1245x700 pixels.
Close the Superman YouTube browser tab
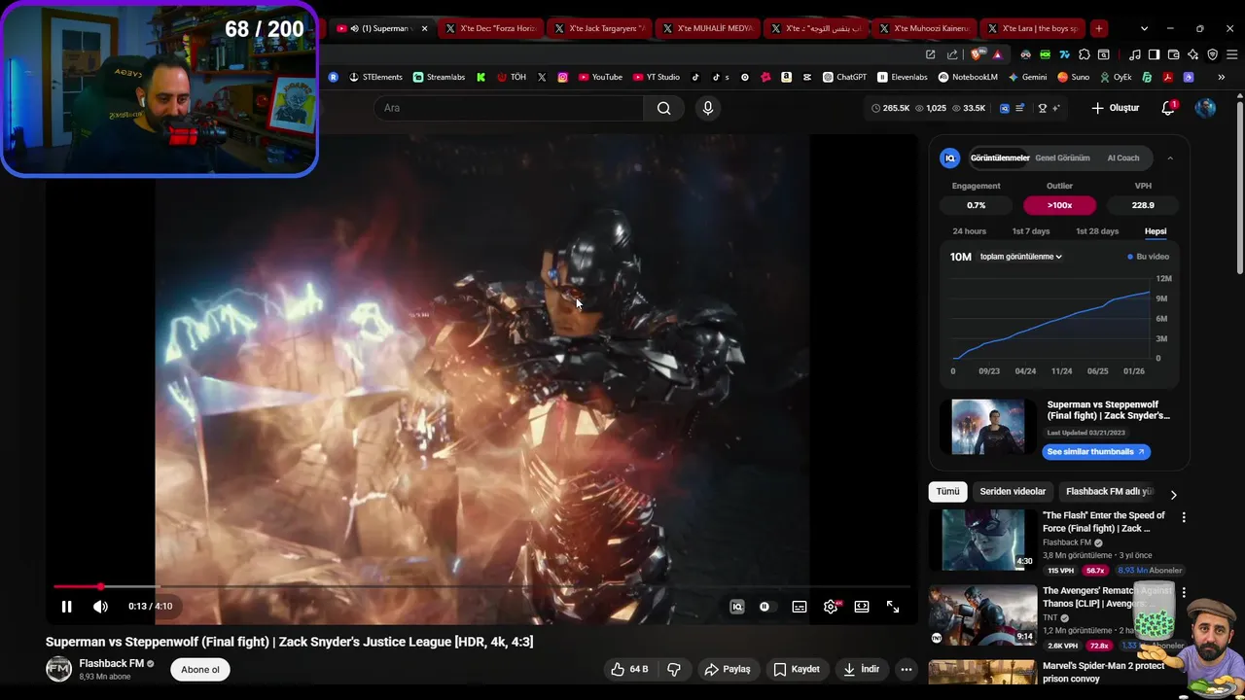pyautogui.click(x=424, y=28)
